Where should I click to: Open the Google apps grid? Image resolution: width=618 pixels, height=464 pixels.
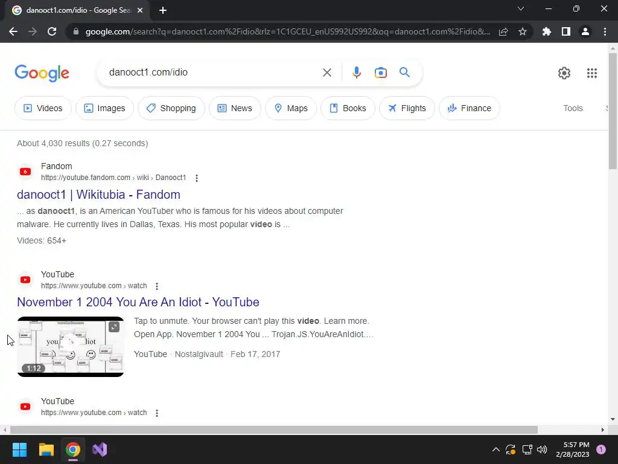click(x=591, y=73)
